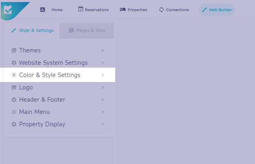Click the calendar checkmark app logo
The height and width of the screenshot is (164, 255).
click(8, 9)
